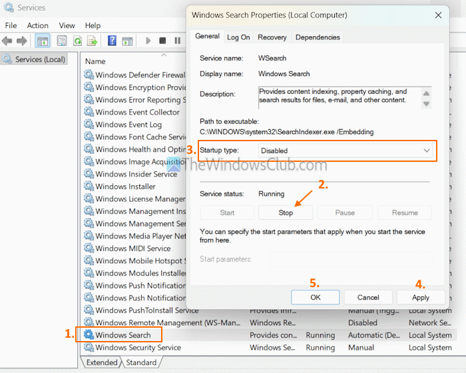Select Windows License Manager row

coord(134,198)
